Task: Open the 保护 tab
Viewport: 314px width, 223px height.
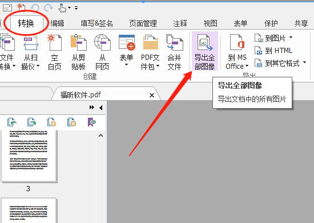Action: point(271,23)
